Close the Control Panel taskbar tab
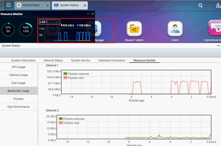 [x=47, y=5]
